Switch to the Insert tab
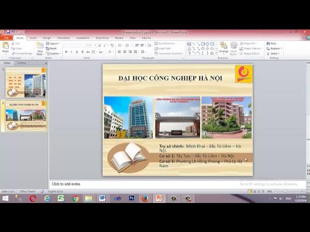The height and width of the screenshot is (232, 310). click(x=33, y=38)
